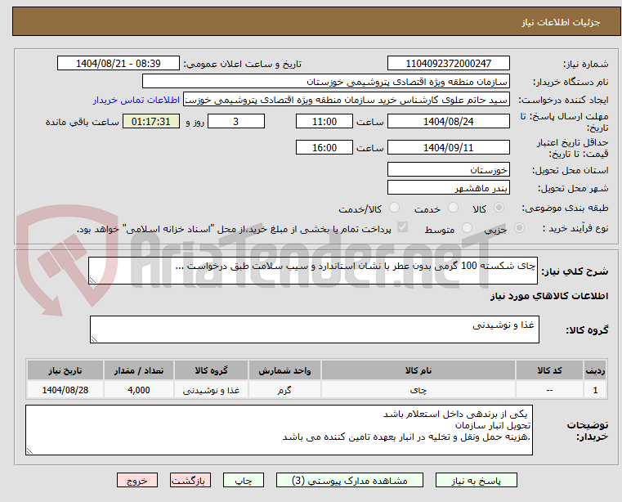Image resolution: width=622 pixels, height=502 pixels.
Task: Click the deadline hour field 11:00
Action: tap(324, 122)
